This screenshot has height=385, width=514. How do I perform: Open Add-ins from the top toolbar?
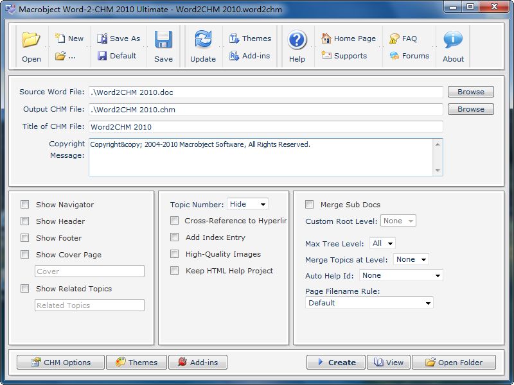(249, 56)
